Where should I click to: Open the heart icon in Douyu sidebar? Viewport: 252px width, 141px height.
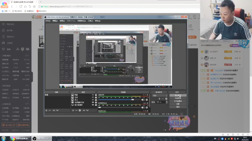pos(4,24)
